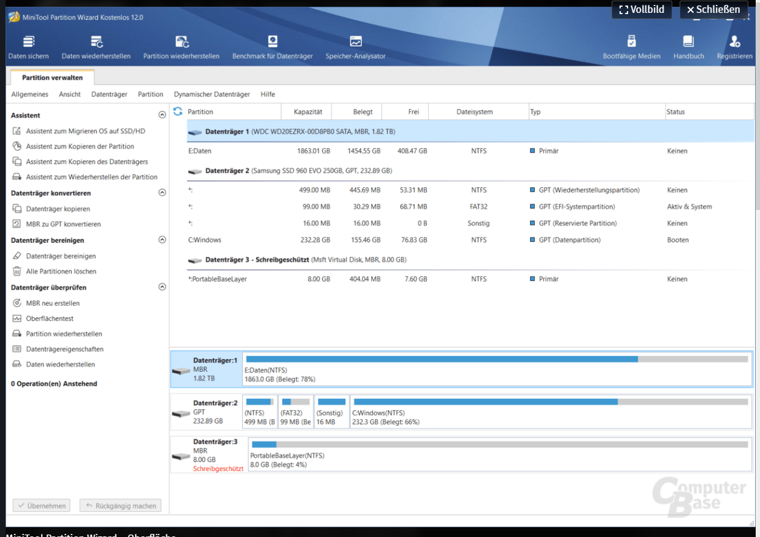This screenshot has width=760, height=537.
Task: Open the Hilfe menu
Action: pyautogui.click(x=268, y=95)
